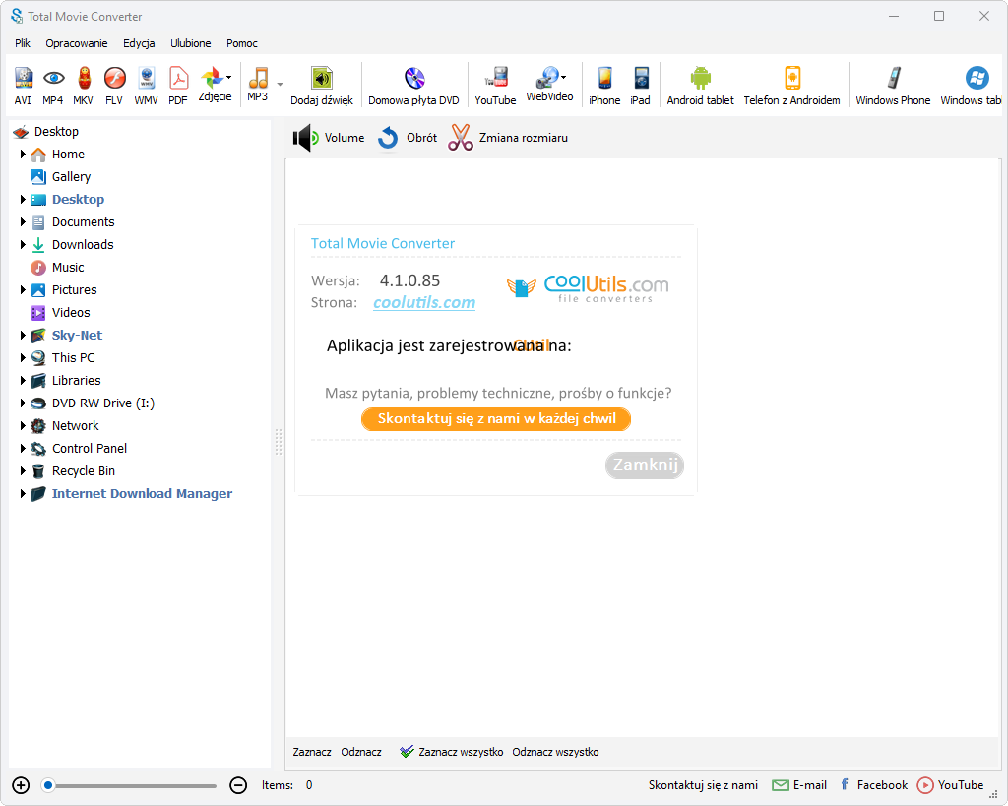The height and width of the screenshot is (806, 1008).
Task: Select the WMV format icon
Action: pyautogui.click(x=146, y=85)
